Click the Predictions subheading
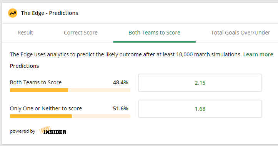 click(x=24, y=66)
